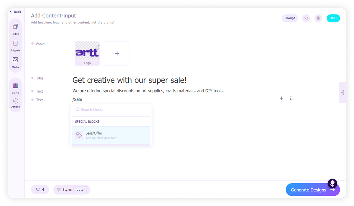Screen dimensions: 354x206
Task: Click the search magnifier icon
Action: coord(77,109)
